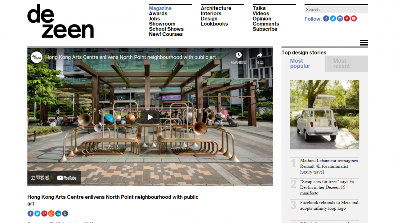This screenshot has width=397, height=223.
Task: Read the Mathieu Lehanneur Renault 4L story
Action: point(329,166)
